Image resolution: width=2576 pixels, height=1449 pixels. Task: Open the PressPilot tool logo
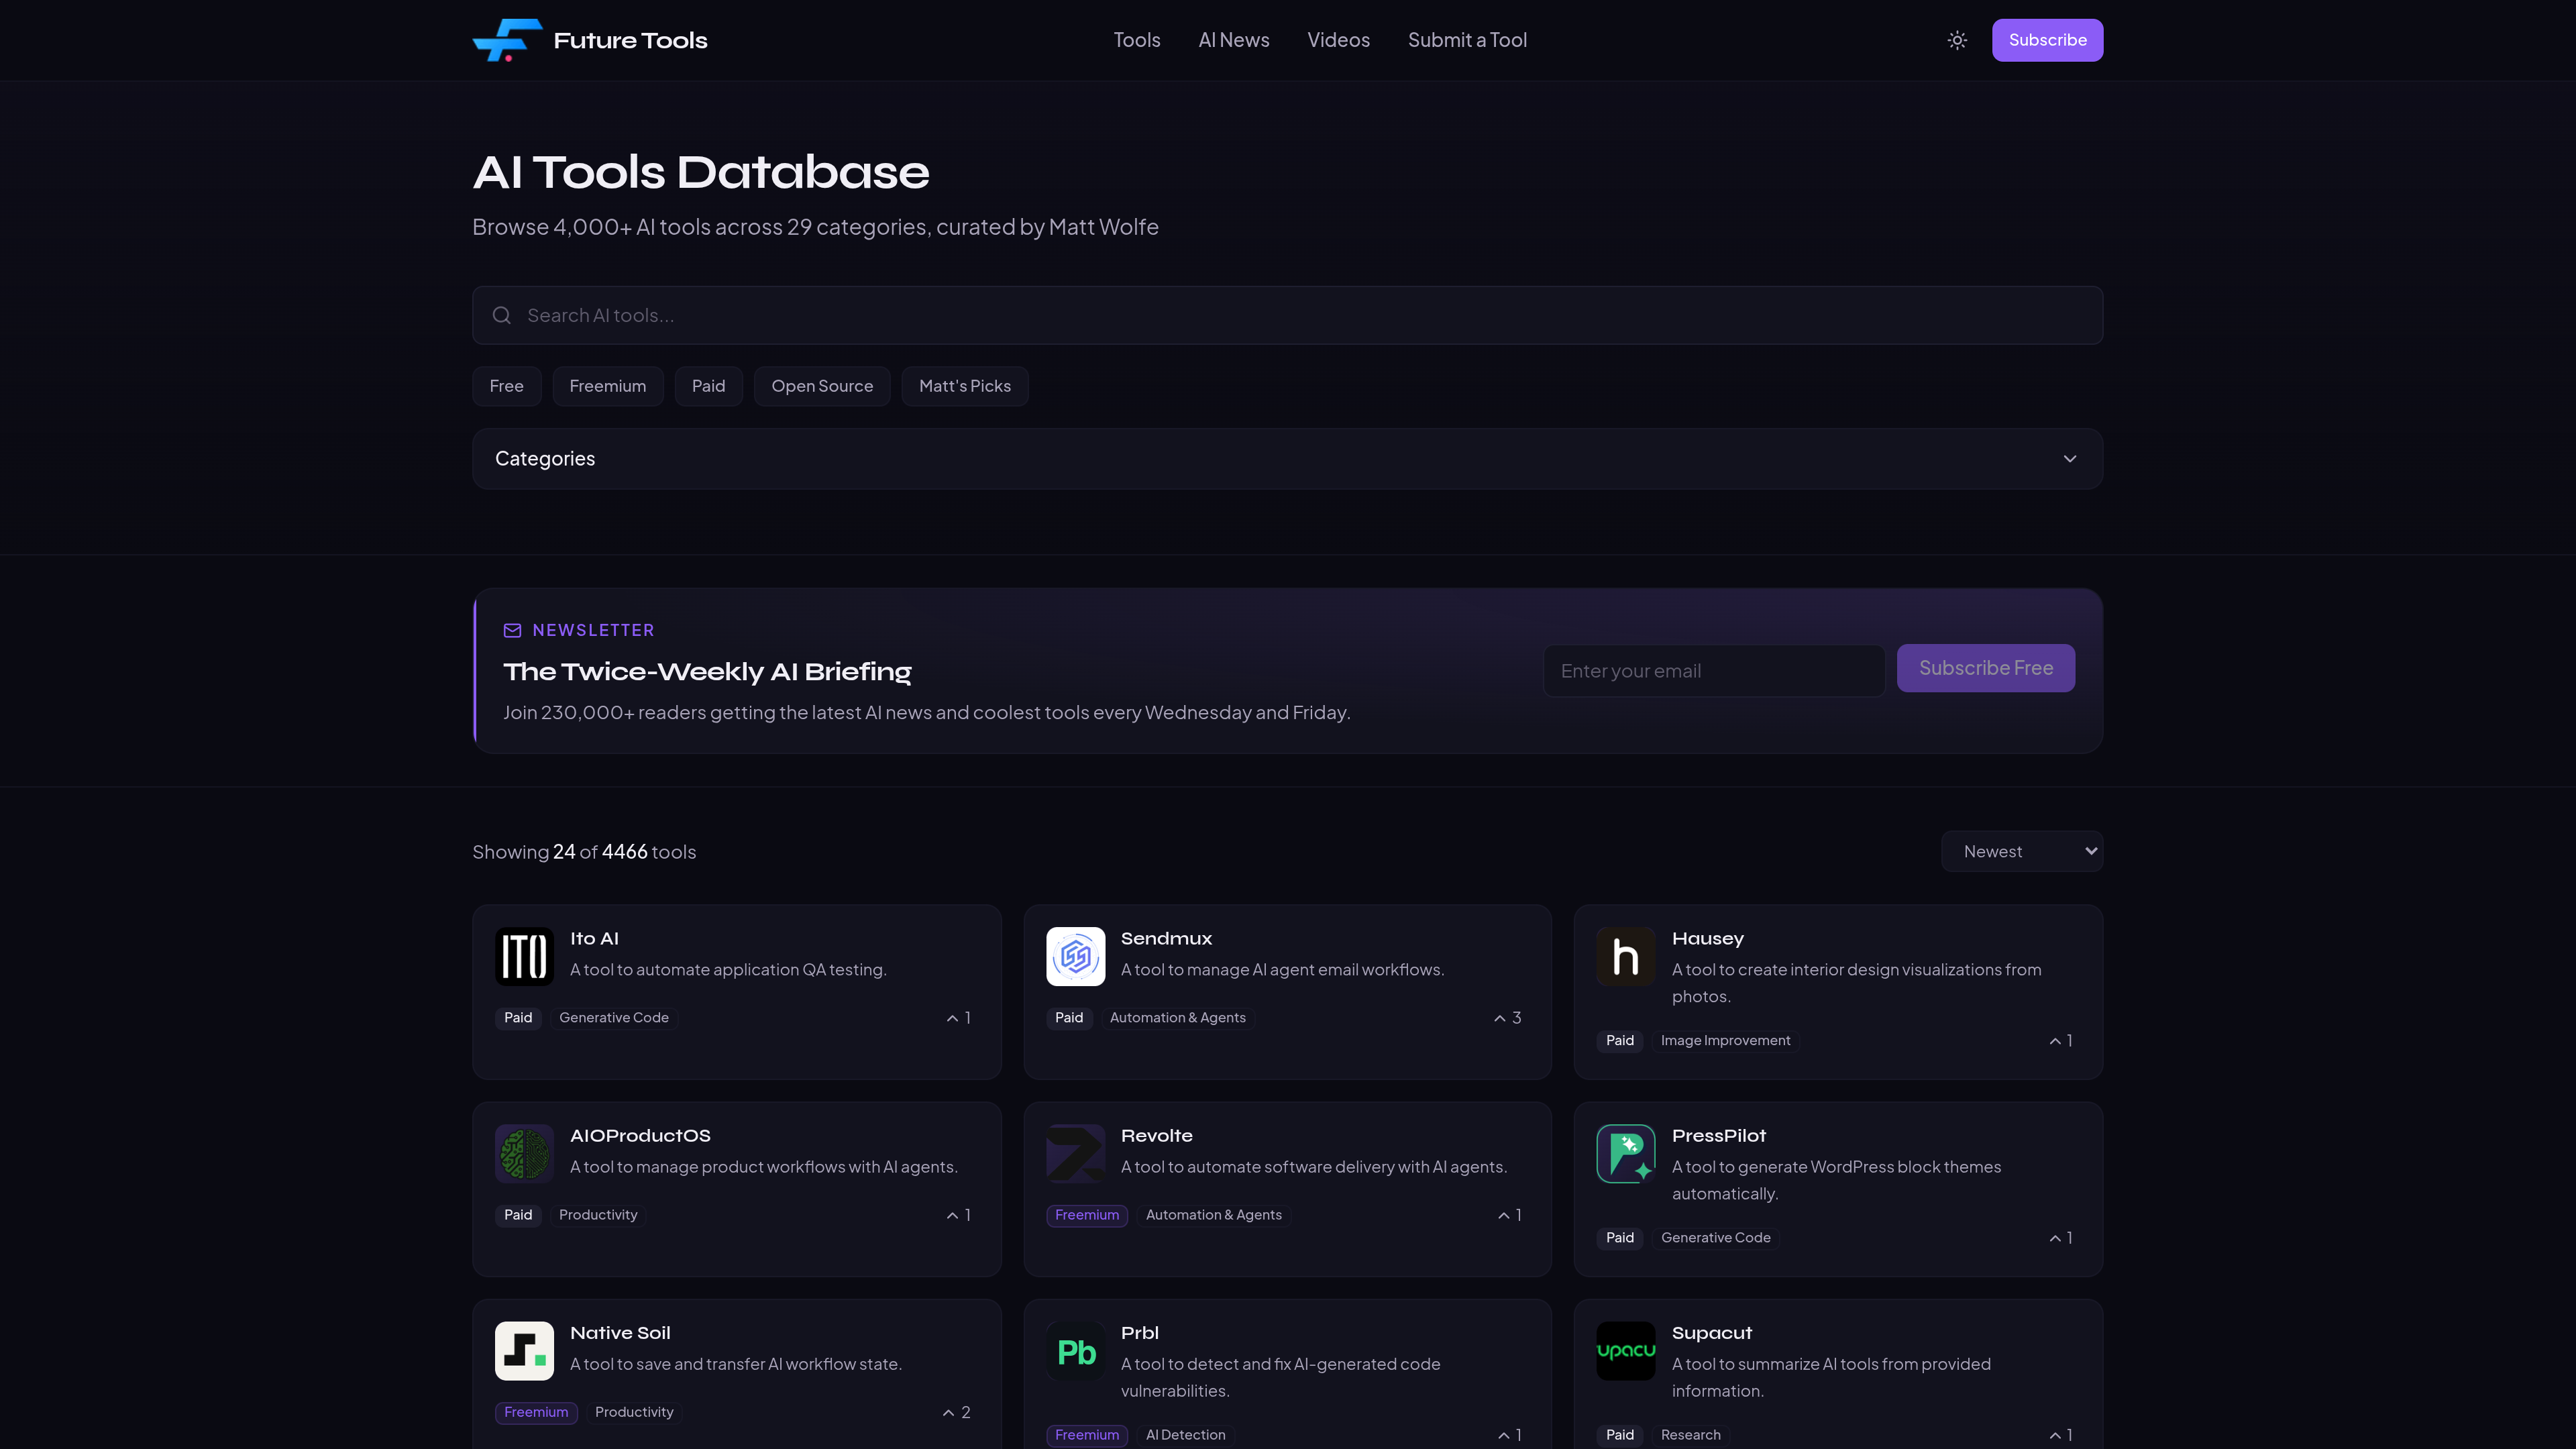pyautogui.click(x=1626, y=1153)
